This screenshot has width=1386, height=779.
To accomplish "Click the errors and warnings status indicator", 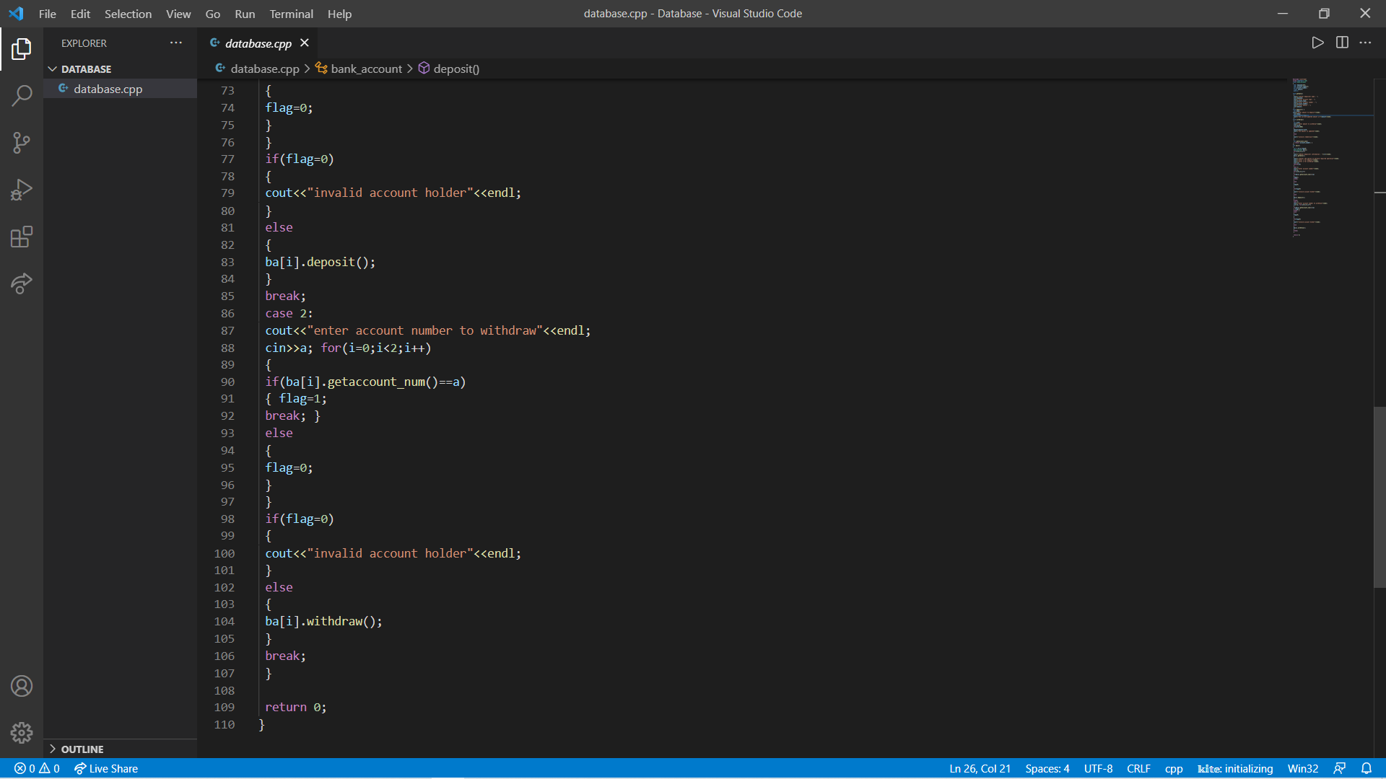I will tap(37, 768).
